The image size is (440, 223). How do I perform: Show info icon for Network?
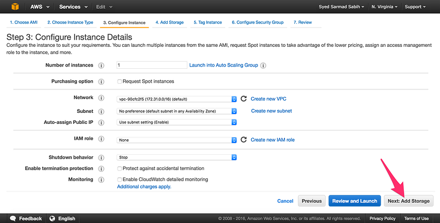tap(101, 98)
